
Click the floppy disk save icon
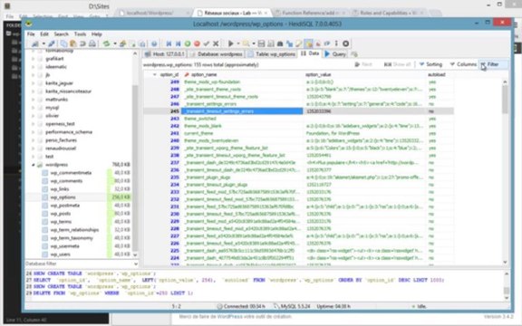click(x=261, y=43)
